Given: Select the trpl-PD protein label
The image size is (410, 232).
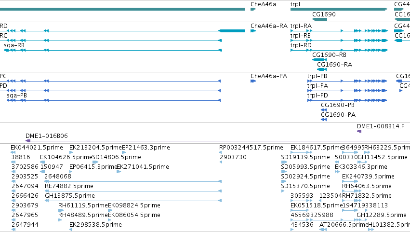Looking at the screenshot, I should point(317,96).
